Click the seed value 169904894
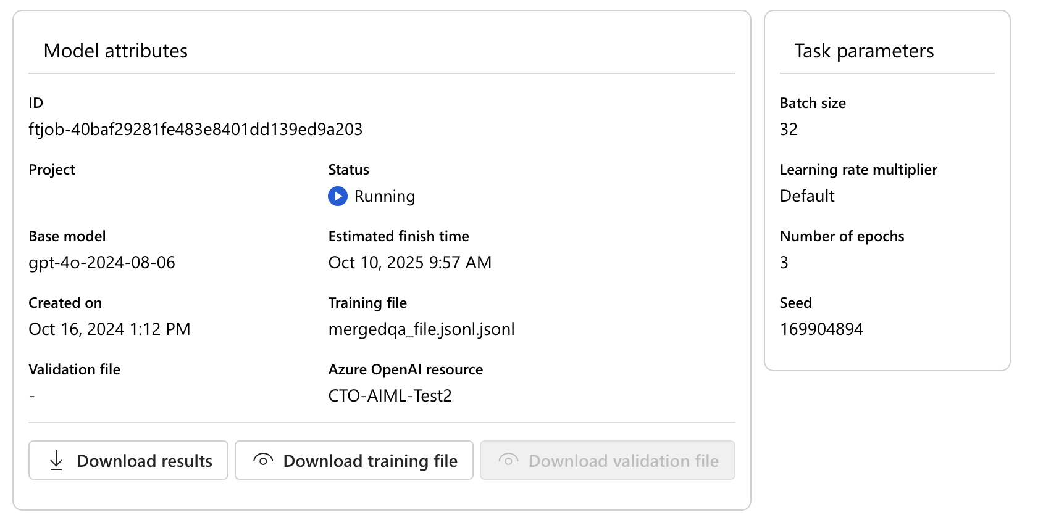 (x=821, y=329)
